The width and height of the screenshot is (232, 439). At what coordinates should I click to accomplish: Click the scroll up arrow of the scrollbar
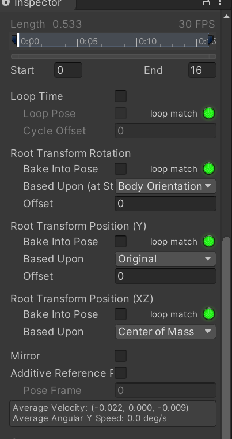click(226, 16)
